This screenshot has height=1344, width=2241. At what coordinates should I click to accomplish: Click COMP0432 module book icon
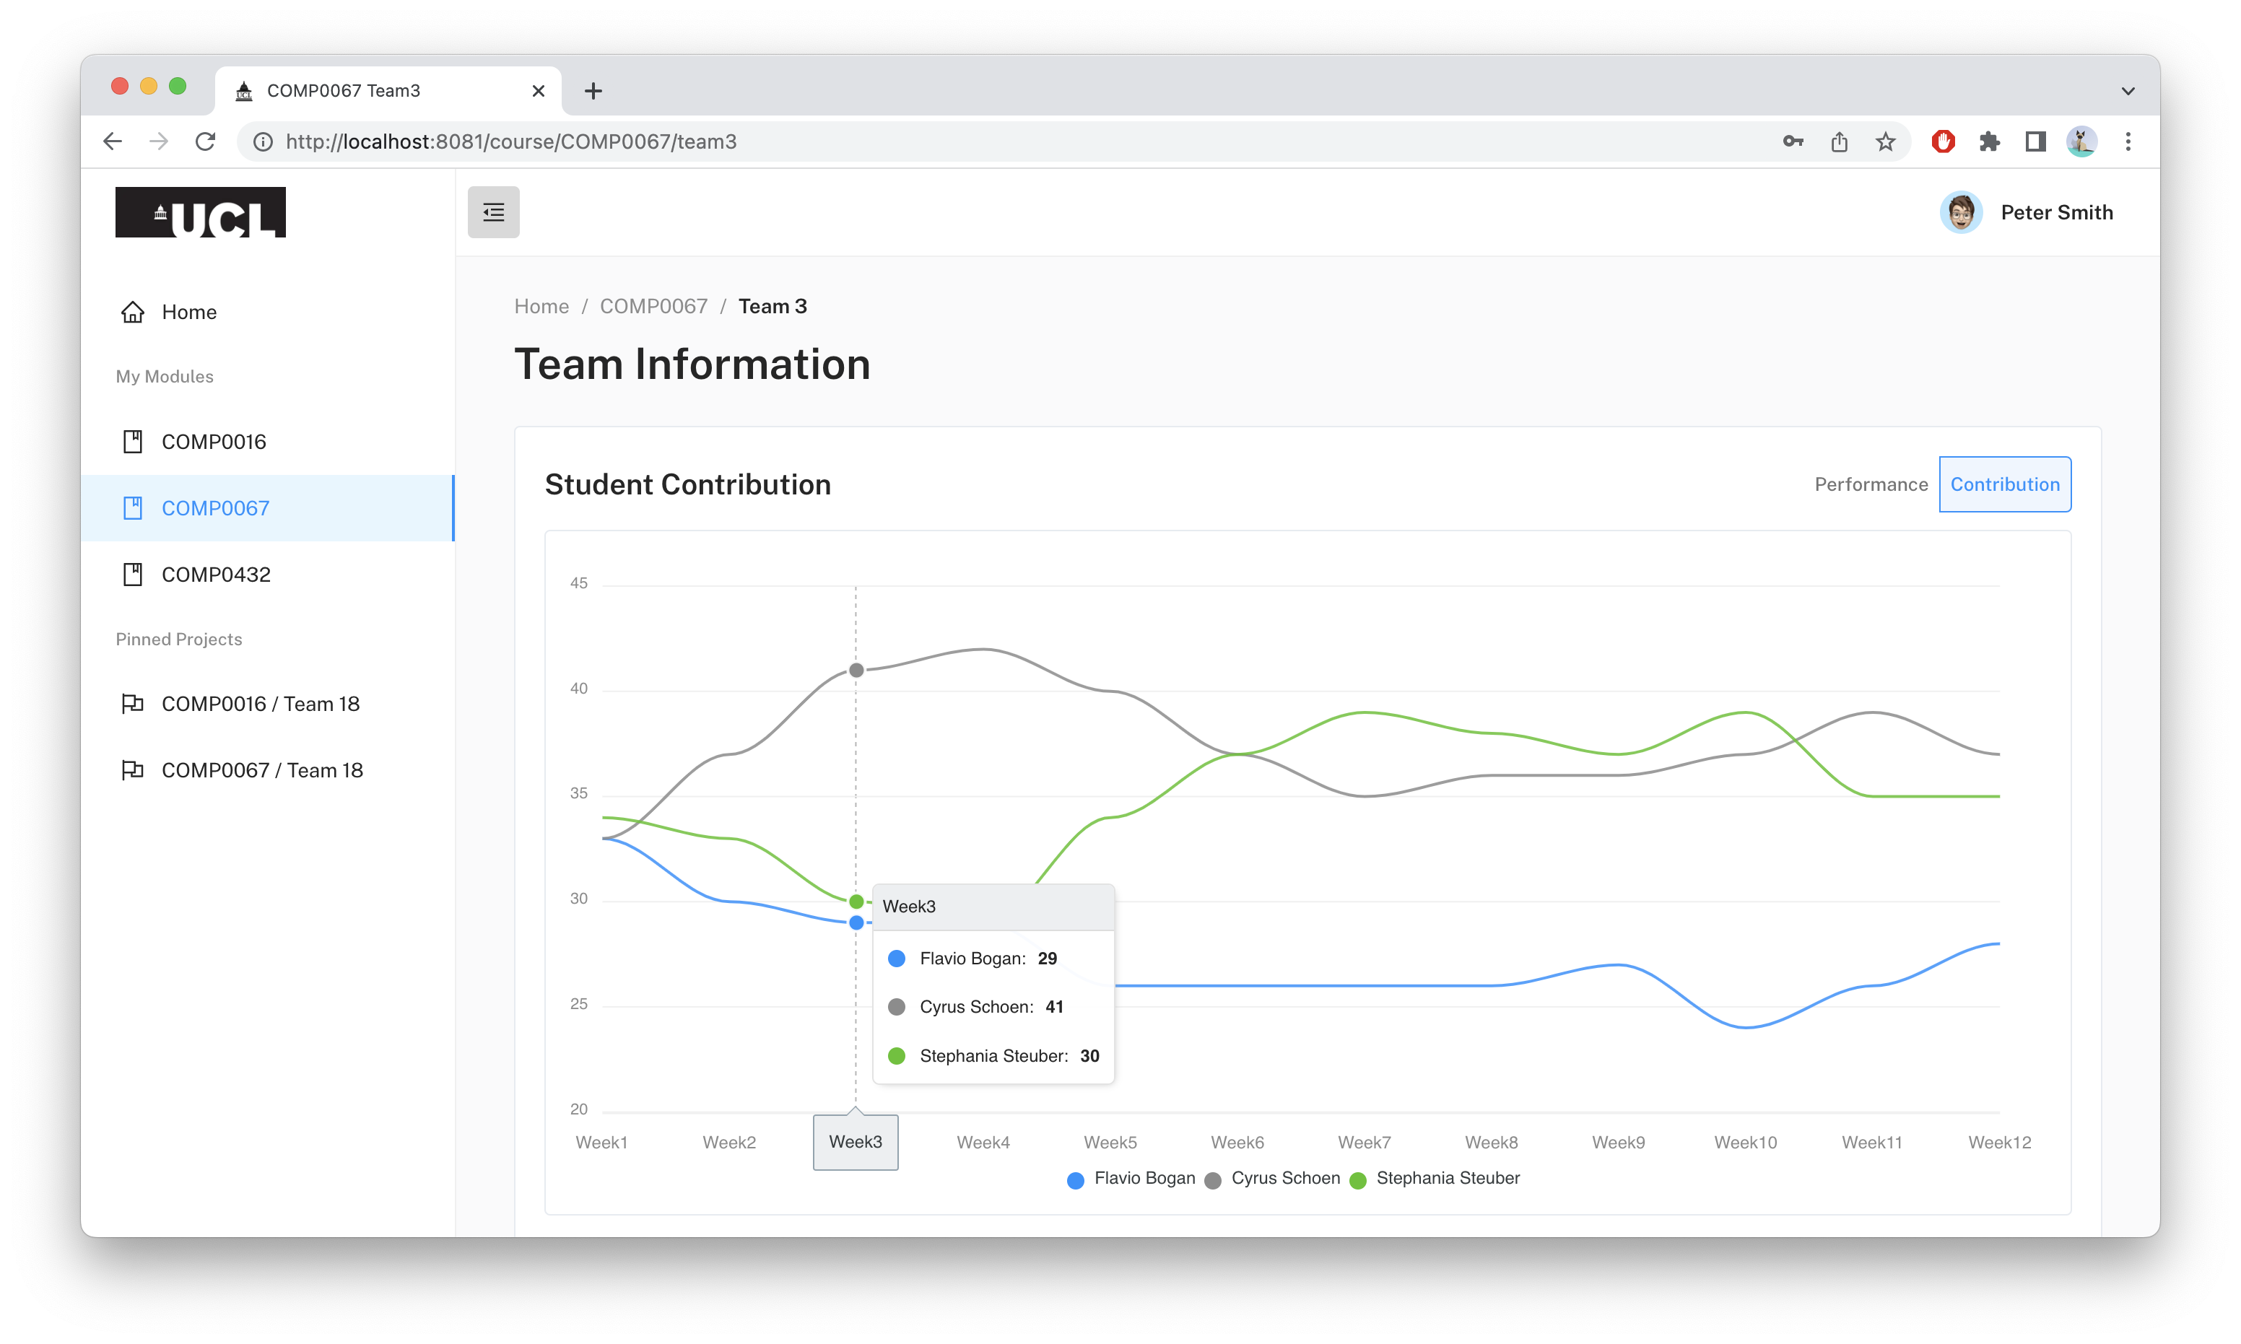point(132,574)
